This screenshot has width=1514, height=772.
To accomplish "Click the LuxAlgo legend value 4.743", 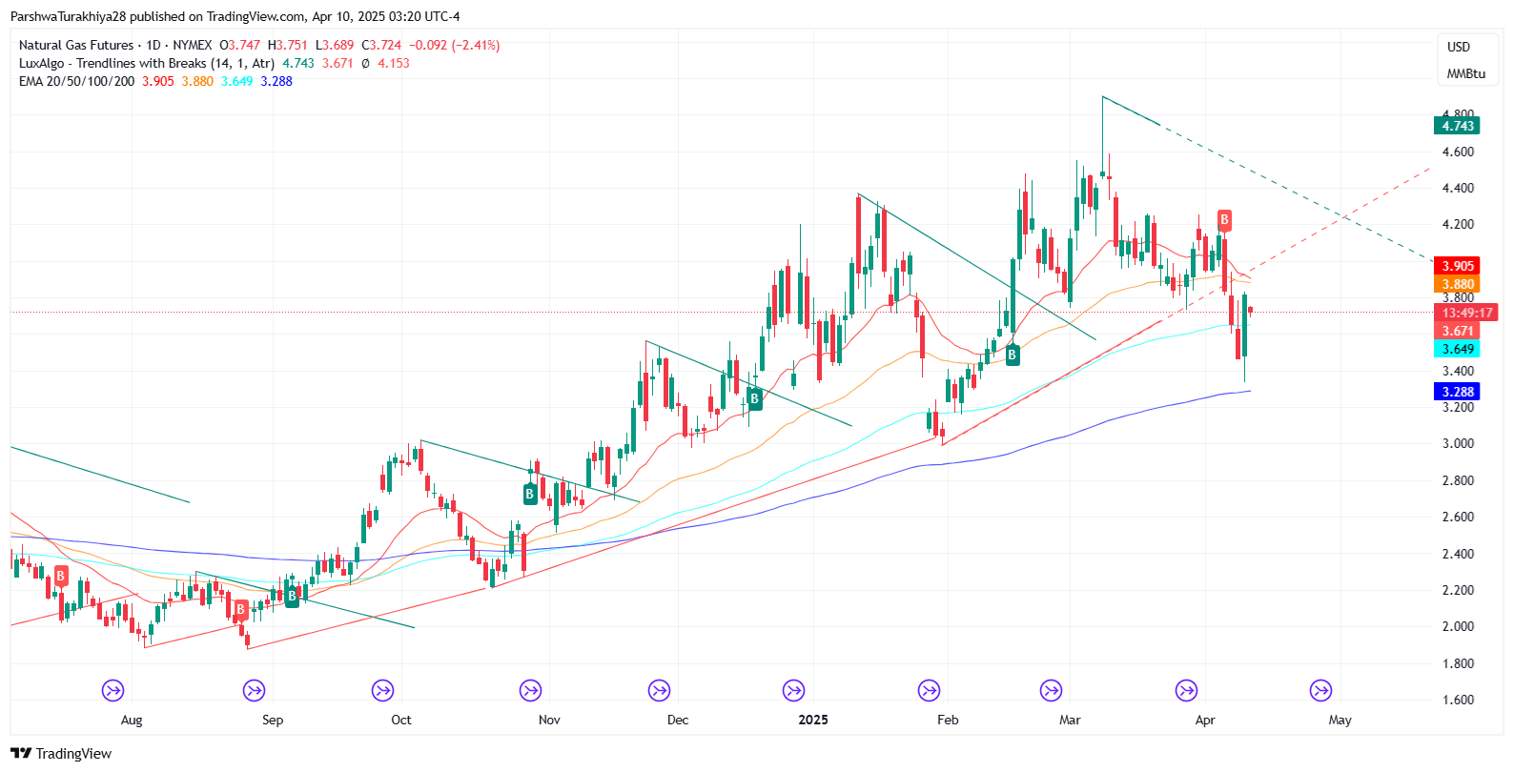I will (298, 63).
